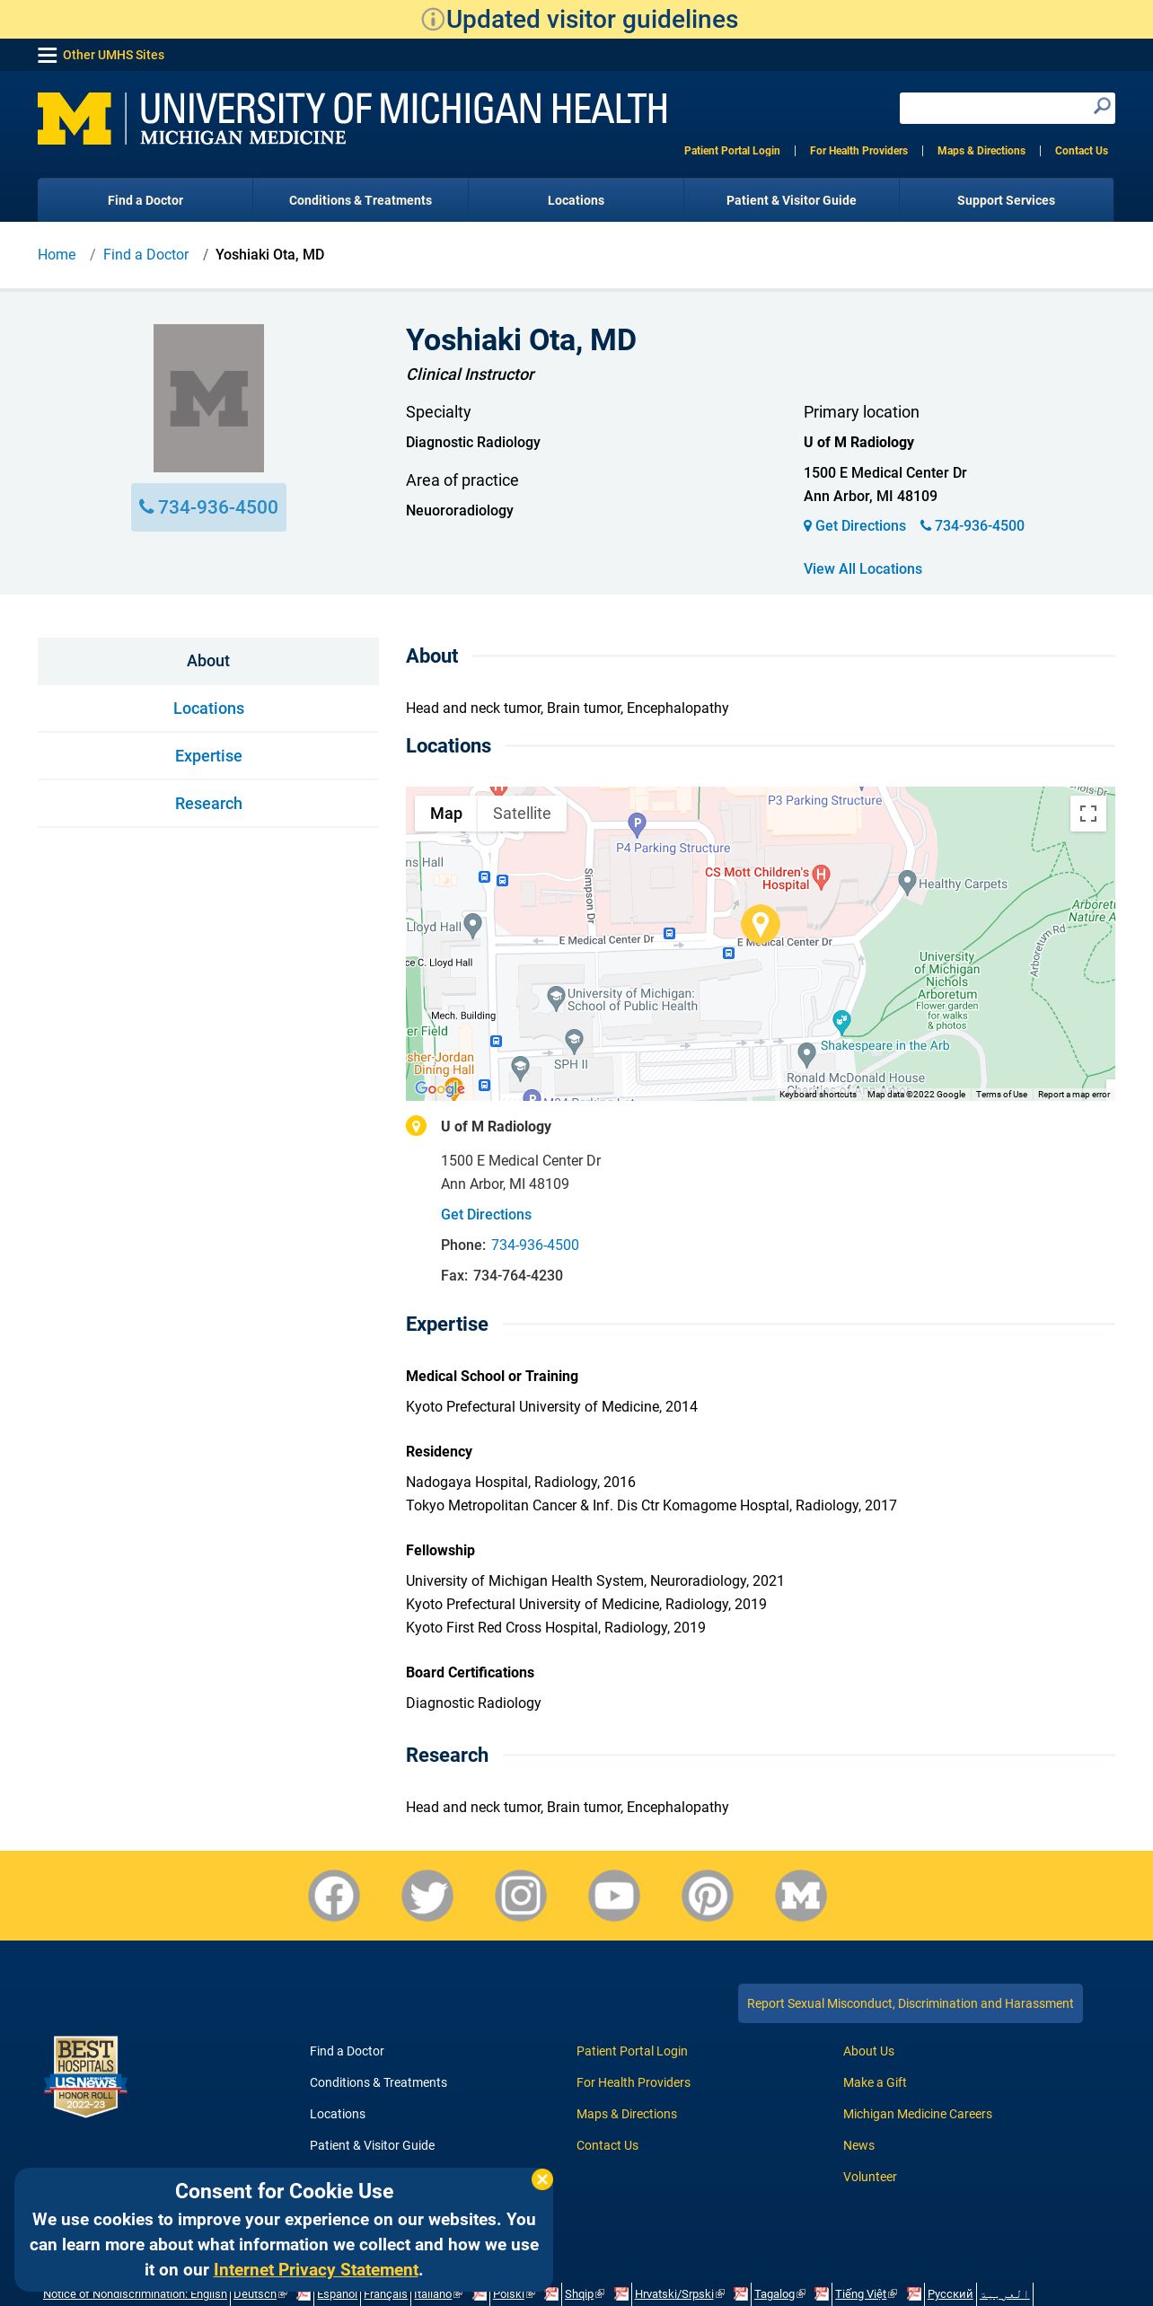
Task: Open Locations in the main navigation bar
Action: (x=576, y=200)
